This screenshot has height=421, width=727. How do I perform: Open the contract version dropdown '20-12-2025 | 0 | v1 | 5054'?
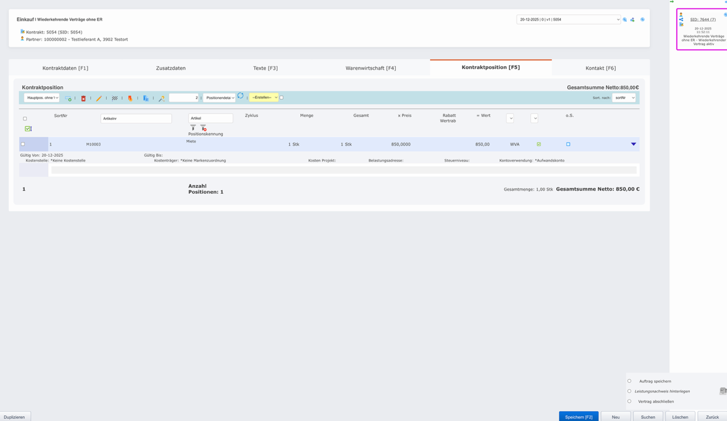(x=568, y=19)
